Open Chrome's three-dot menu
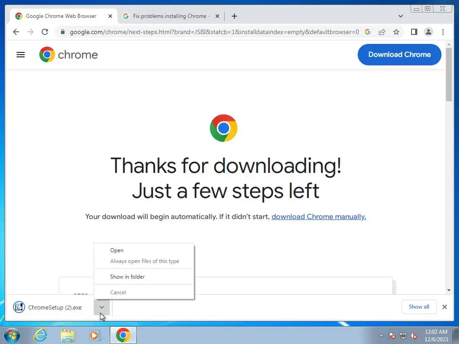The height and width of the screenshot is (344, 459). tap(443, 32)
